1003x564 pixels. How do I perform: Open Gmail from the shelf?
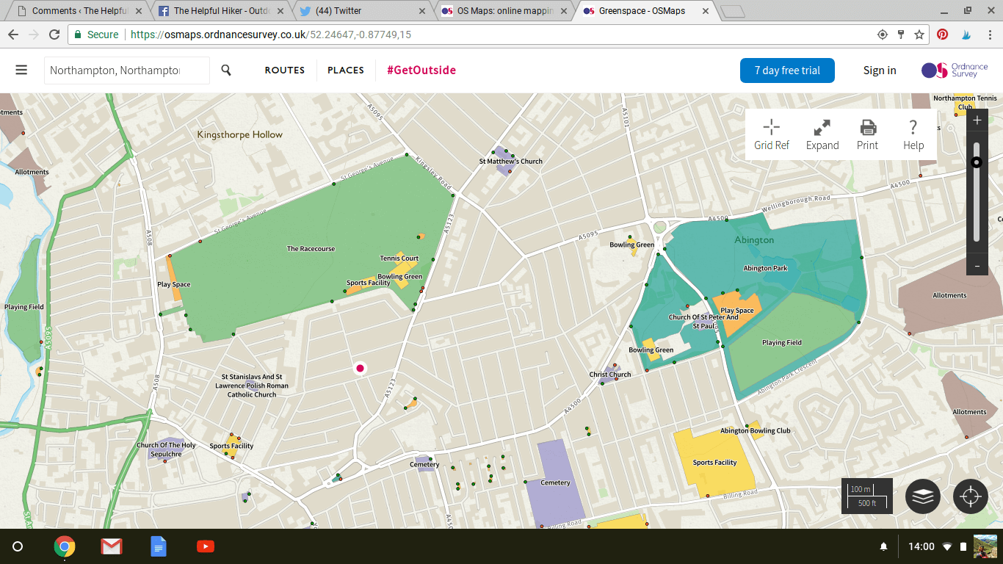[x=112, y=546]
